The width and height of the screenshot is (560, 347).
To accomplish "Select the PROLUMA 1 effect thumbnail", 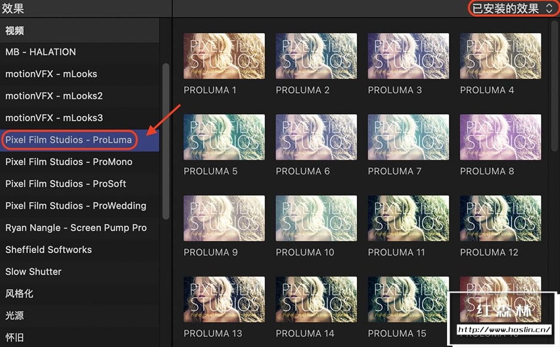I will pos(224,56).
